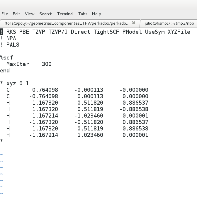Image resolution: width=197 pixels, height=197 pixels.
Task: Close the flora@poly terminal tab
Action: click(x=134, y=23)
